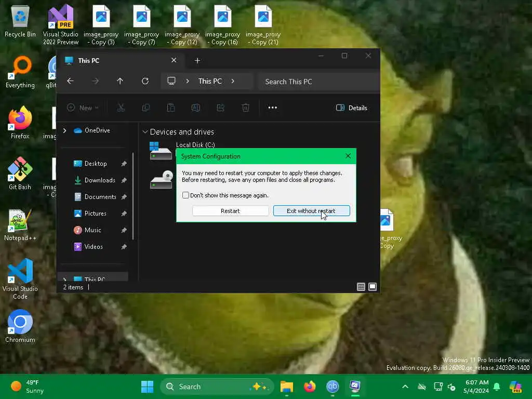This screenshot has height=399, width=532.
Task: Open the New dropdown menu
Action: coord(83,108)
